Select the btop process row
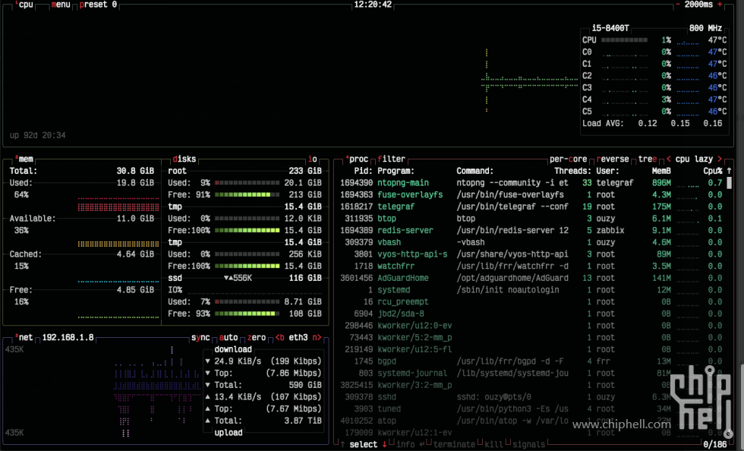 531,219
